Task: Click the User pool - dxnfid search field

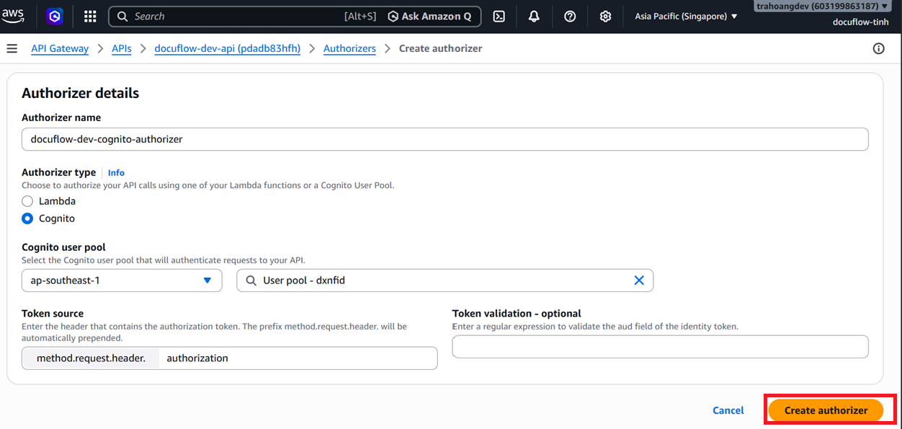Action: pyautogui.click(x=445, y=280)
